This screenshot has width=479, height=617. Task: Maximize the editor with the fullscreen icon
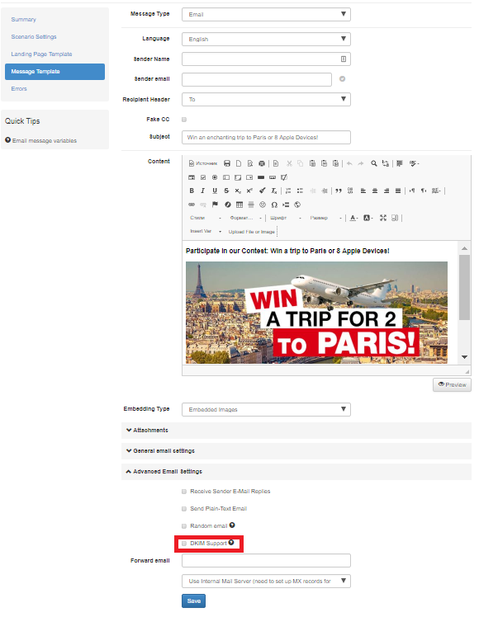(383, 218)
